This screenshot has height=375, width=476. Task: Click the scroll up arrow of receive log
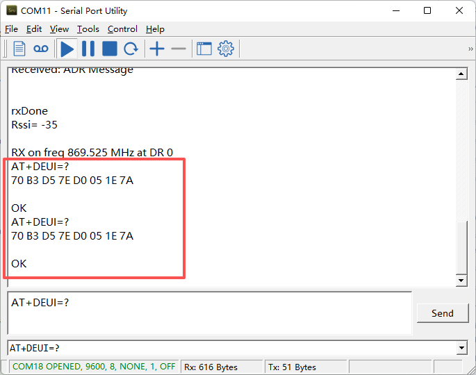461,74
